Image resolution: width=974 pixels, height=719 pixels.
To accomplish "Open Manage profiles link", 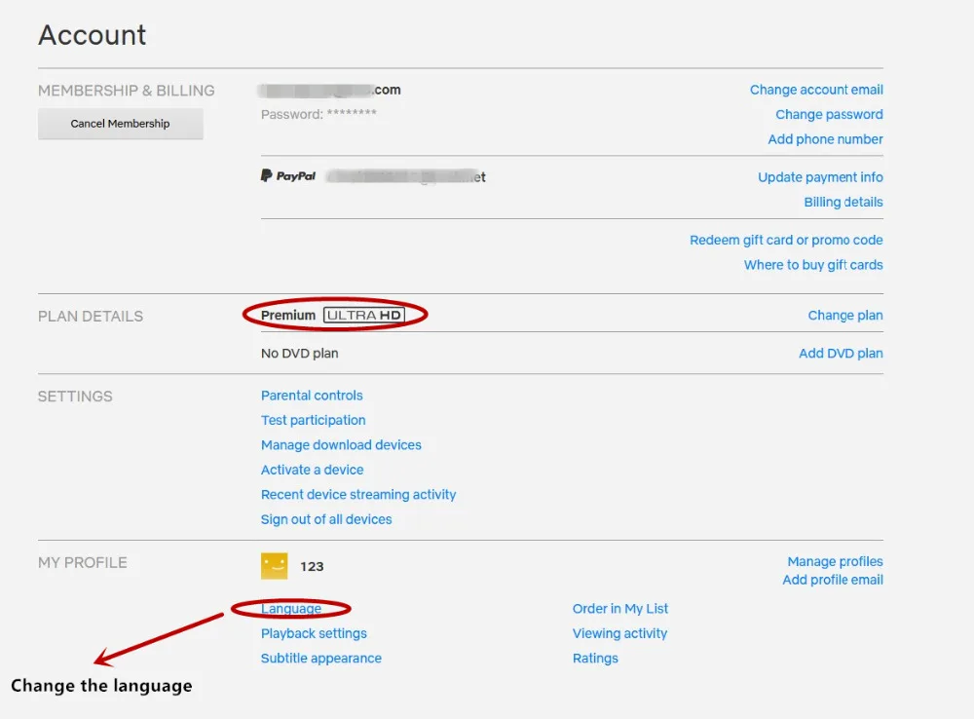I will [836, 562].
